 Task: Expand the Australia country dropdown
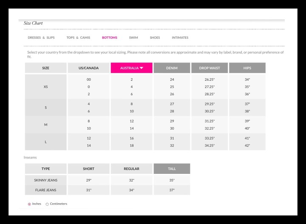click(131, 68)
